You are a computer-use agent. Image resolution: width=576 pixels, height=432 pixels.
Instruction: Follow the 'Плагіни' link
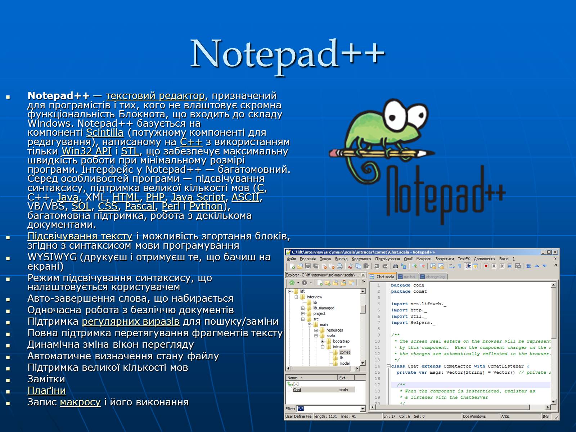pos(46,391)
